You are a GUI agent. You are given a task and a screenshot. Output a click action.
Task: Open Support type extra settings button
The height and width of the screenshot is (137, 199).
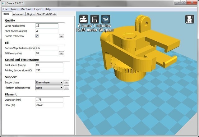coord(67,82)
